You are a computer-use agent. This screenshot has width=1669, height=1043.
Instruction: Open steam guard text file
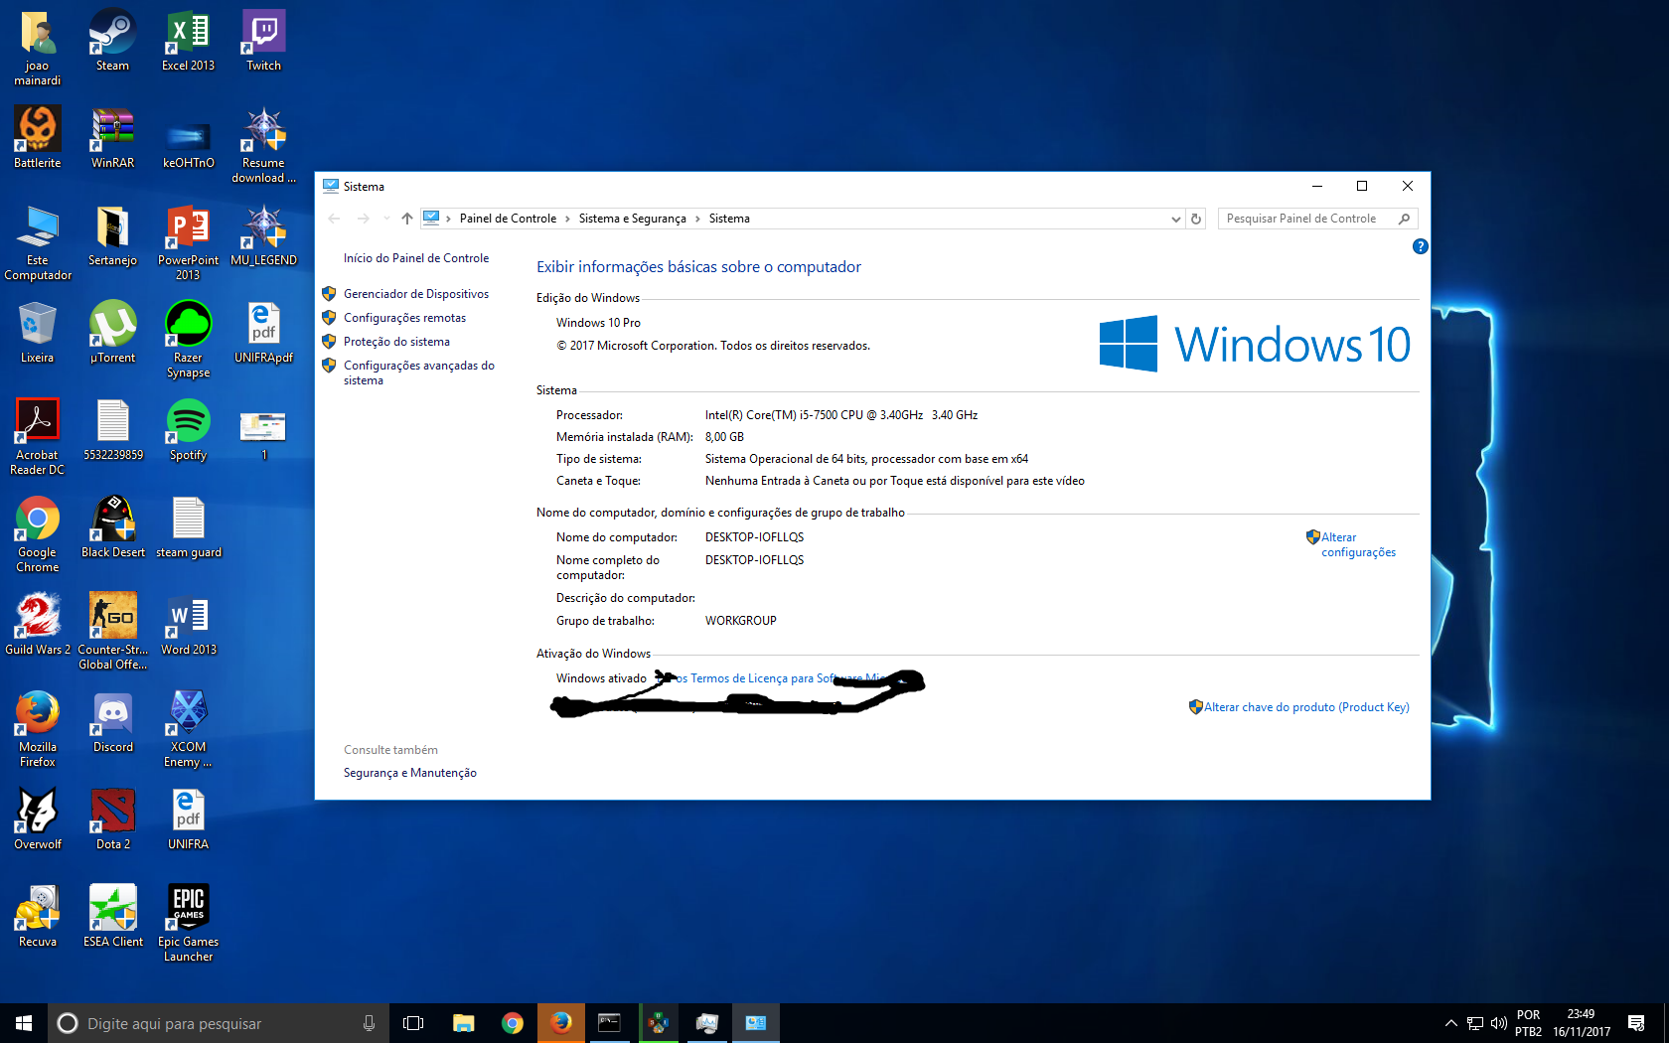click(188, 527)
